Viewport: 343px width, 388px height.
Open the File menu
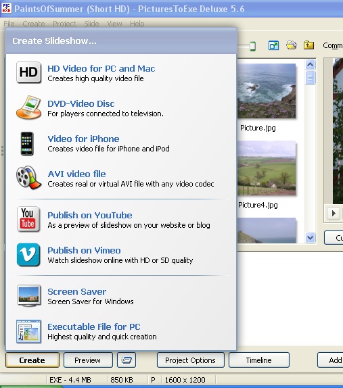point(9,24)
